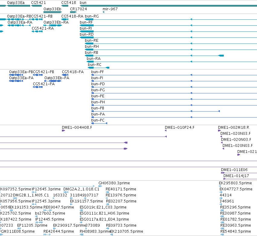Screen dimensions: 257x236
Task: Select BAC end label DME1-010P24.F
Action: (180, 128)
